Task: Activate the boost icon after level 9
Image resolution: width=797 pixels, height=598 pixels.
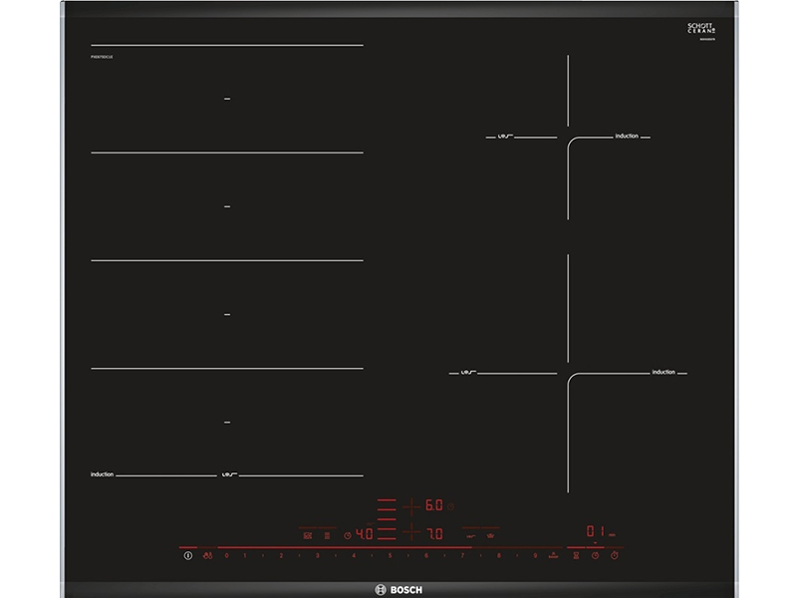Action: (x=552, y=555)
